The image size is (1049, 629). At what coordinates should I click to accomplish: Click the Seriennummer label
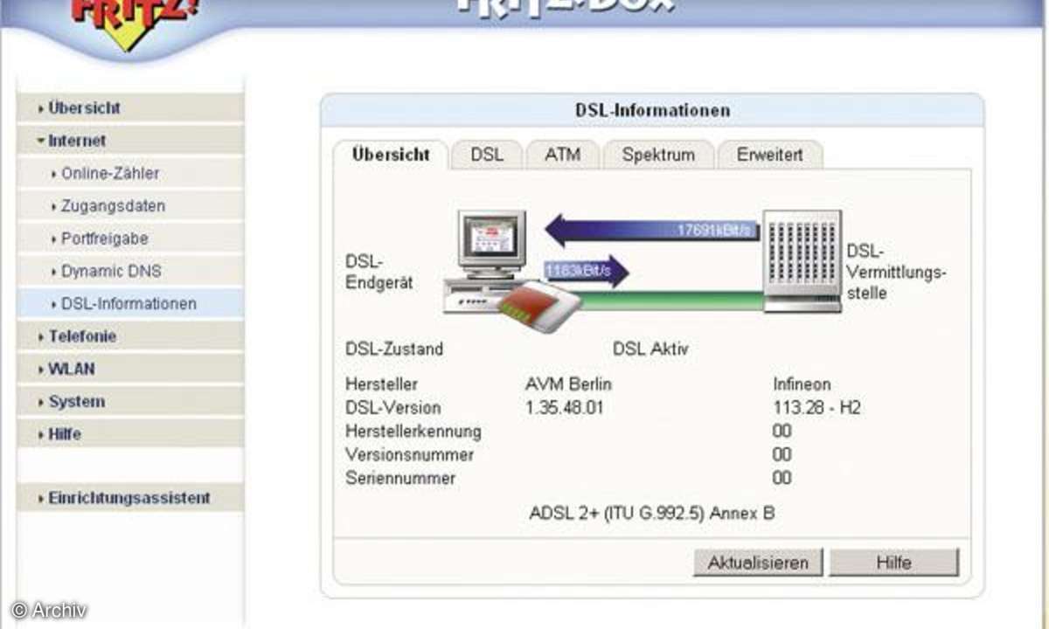click(400, 479)
